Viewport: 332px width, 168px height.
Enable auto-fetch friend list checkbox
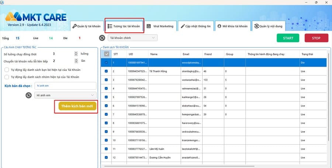coord(7,70)
